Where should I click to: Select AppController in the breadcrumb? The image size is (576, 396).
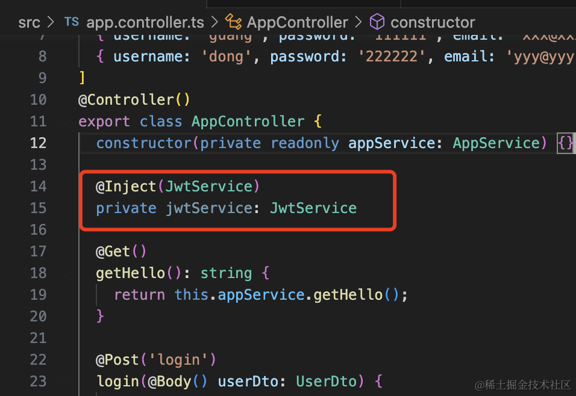pos(297,23)
